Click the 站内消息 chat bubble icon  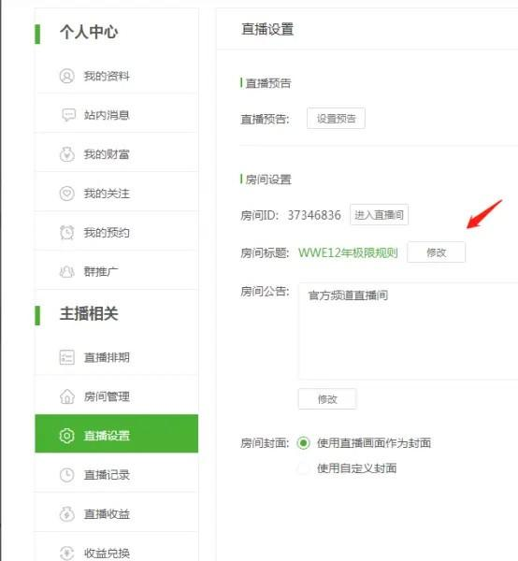coord(68,115)
